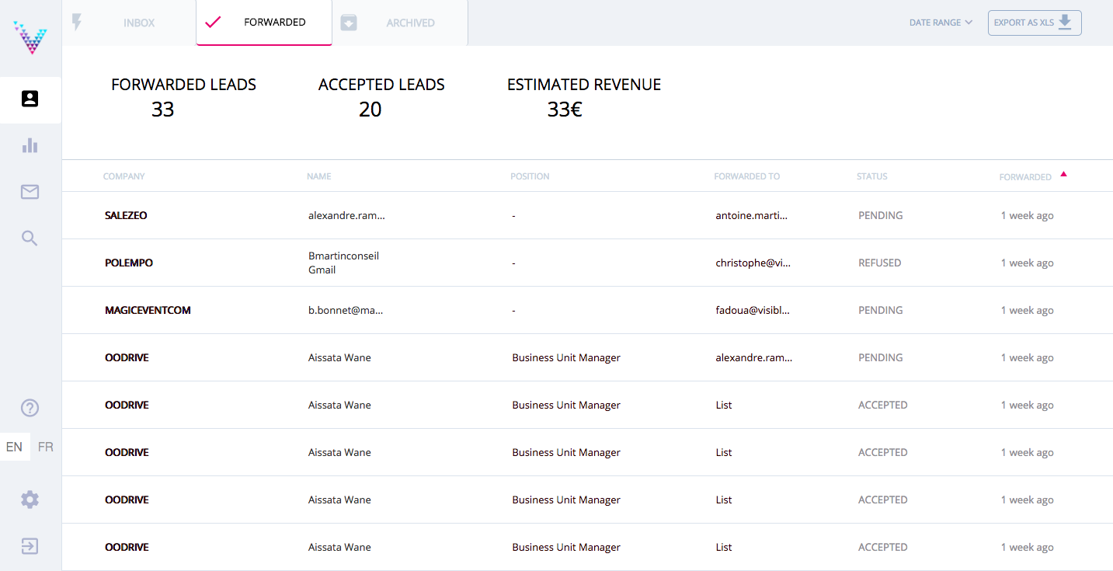Switch to the Archived tab
Screen dimensions: 1113x571
click(x=400, y=23)
